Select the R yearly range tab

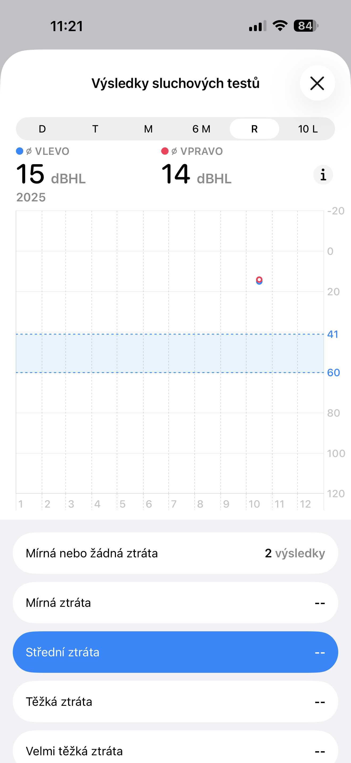pos(254,129)
